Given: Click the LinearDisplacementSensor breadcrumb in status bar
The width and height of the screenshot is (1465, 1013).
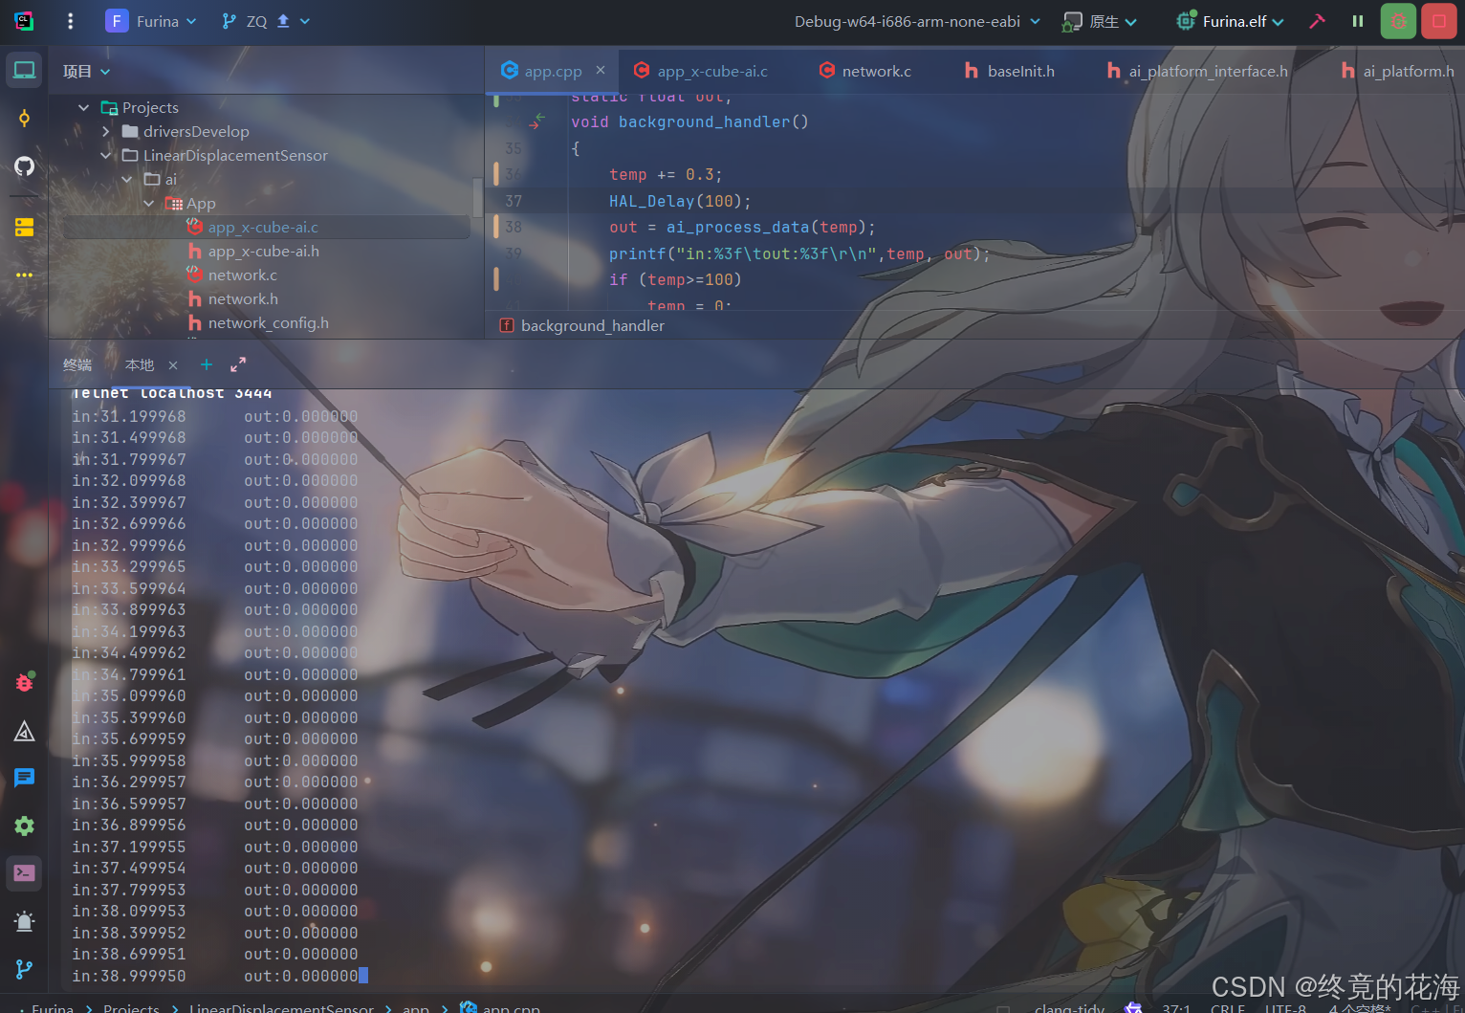Looking at the screenshot, I should coord(281,1007).
